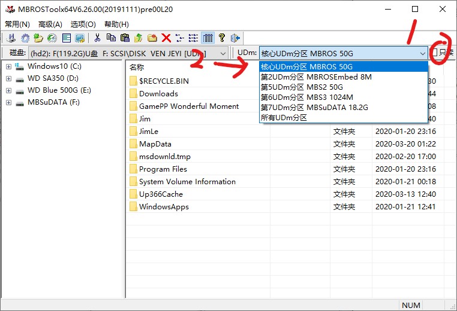Switch to details view toolbar icon
The width and height of the screenshot is (457, 311).
pos(208,38)
